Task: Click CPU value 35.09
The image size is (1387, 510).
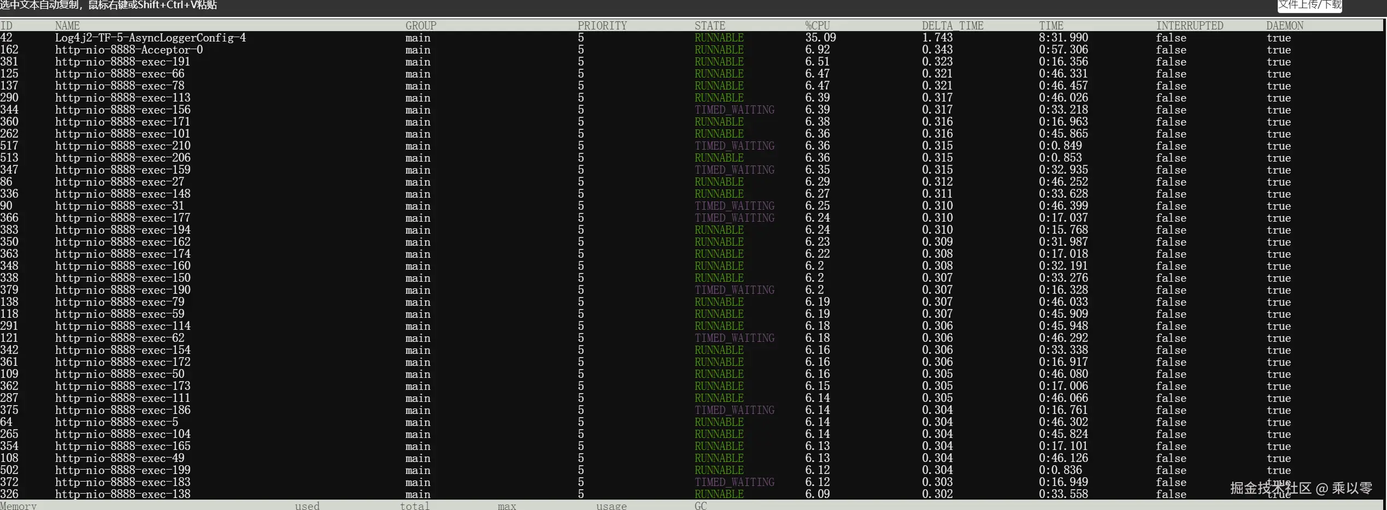Action: pyautogui.click(x=820, y=38)
